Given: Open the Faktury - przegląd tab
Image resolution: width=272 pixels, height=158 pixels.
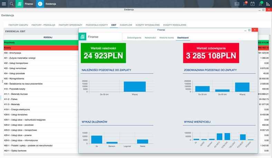Looking at the screenshot, I should (43, 25).
